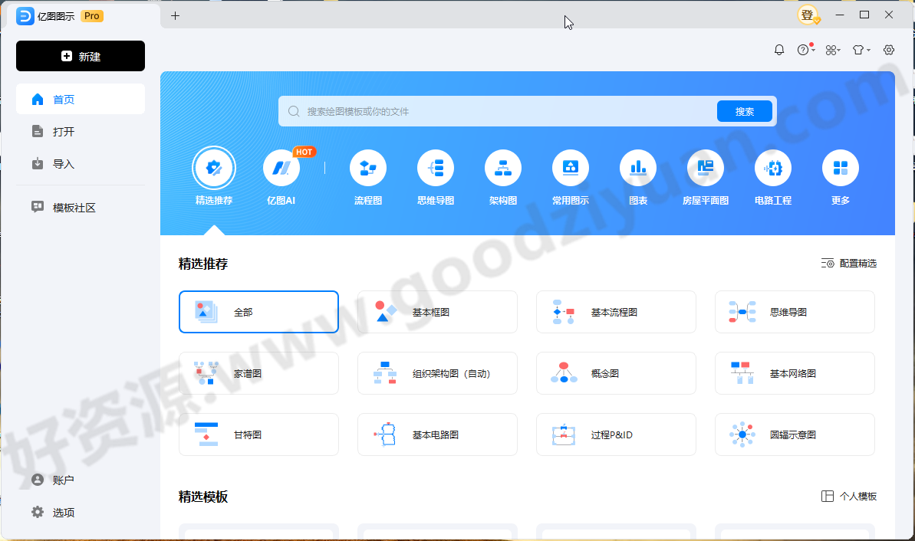Click the 架构图 category icon
915x541 pixels.
coord(502,167)
